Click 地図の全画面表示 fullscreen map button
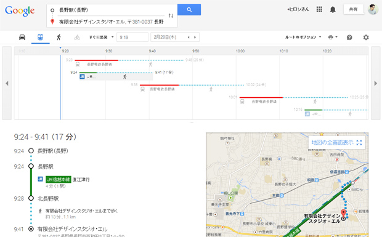The image size is (382, 237). (336, 143)
